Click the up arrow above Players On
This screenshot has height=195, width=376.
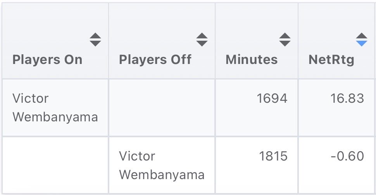pos(95,36)
